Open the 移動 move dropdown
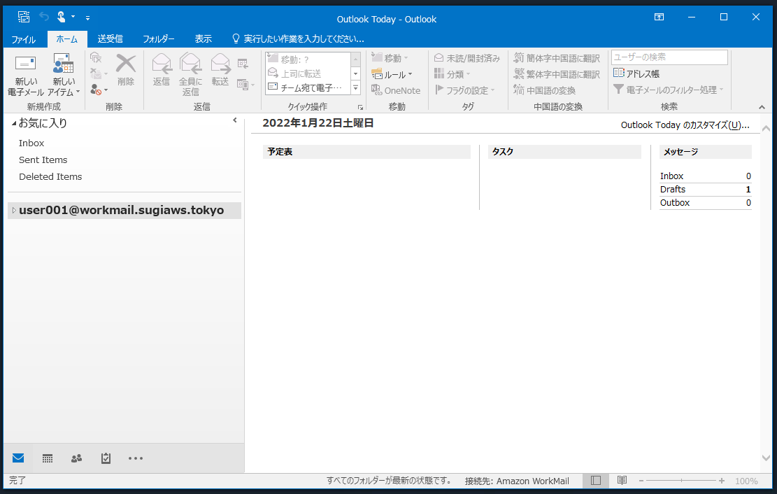This screenshot has height=494, width=777. click(390, 58)
